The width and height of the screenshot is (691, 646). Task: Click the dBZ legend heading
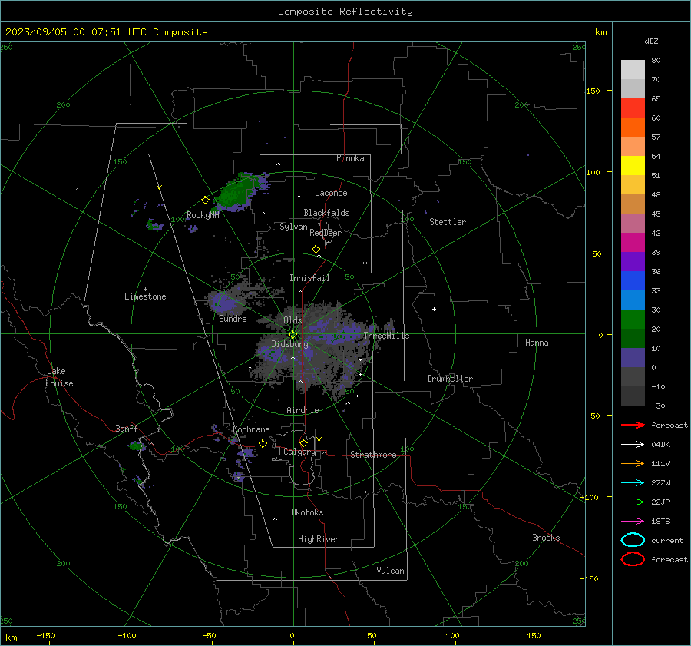click(651, 41)
